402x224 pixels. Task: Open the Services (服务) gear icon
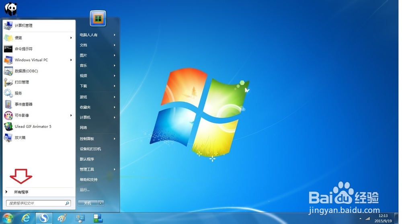click(x=8, y=93)
